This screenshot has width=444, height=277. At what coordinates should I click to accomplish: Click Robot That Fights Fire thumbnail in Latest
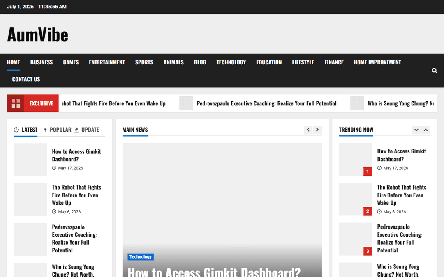coord(30,199)
